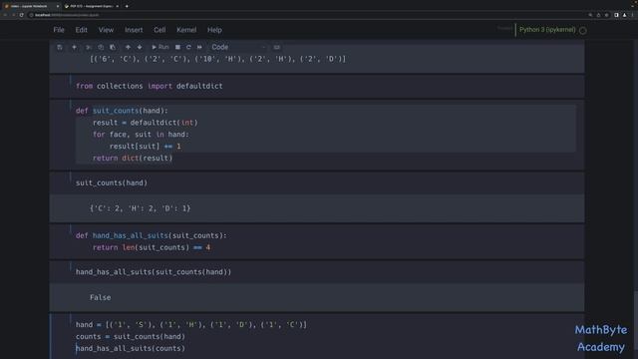The image size is (638, 359).
Task: Click the 'result = defaultdict(int)' line
Action: [x=145, y=123]
